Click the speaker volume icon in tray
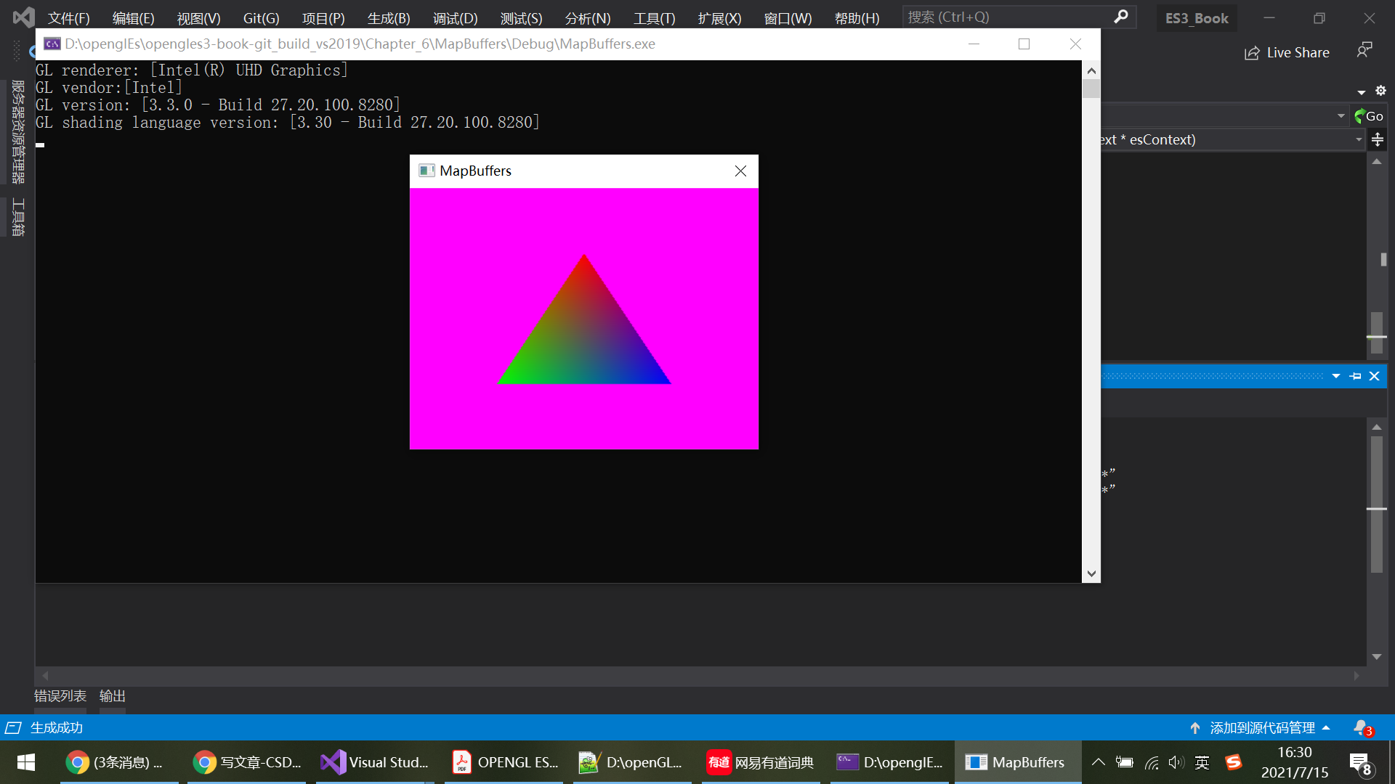Screen dimensions: 1395x784 click(1176, 762)
